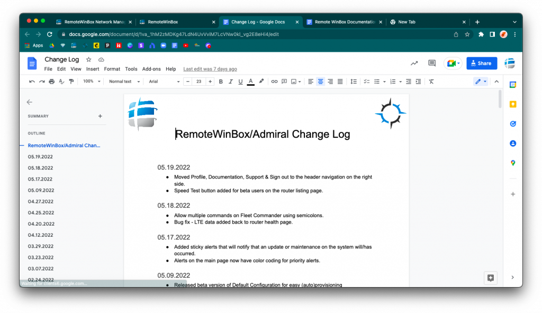The width and height of the screenshot is (542, 313).
Task: Open the highlight color picker
Action: [261, 82]
